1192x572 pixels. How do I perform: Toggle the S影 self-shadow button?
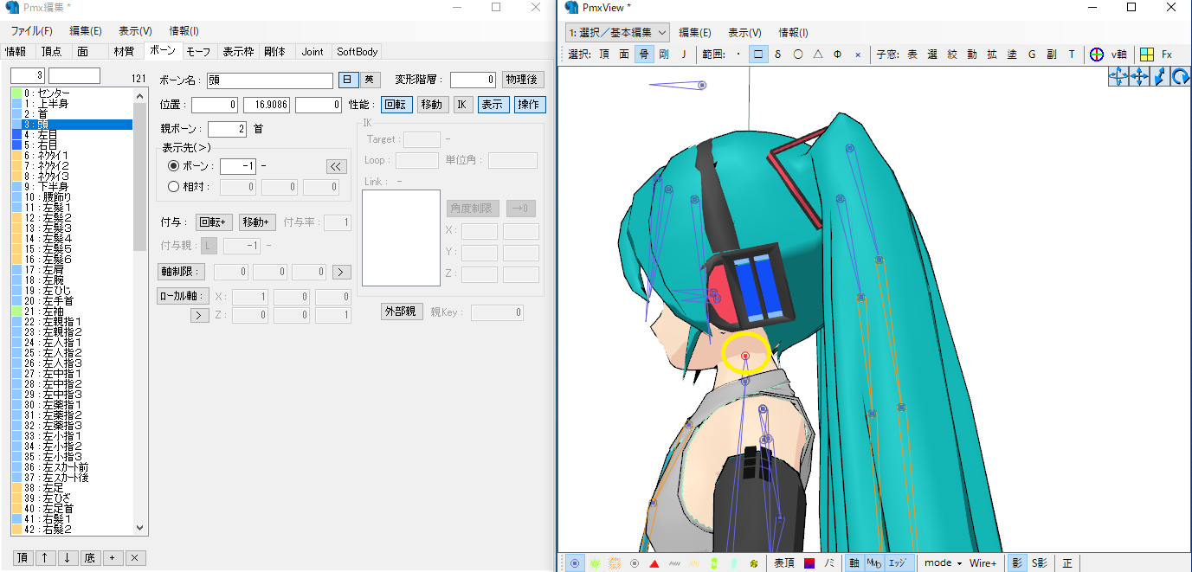pos(1039,562)
